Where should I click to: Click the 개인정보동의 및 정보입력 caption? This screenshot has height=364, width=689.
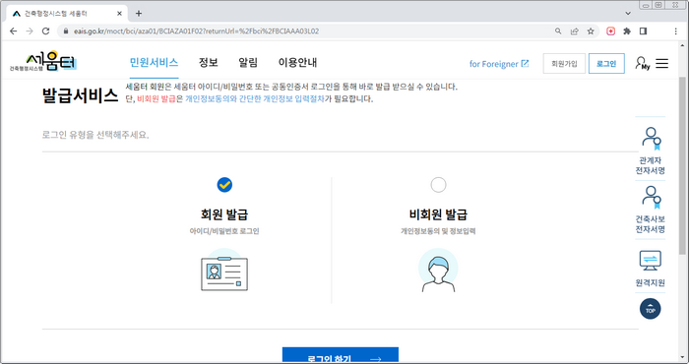tap(438, 231)
